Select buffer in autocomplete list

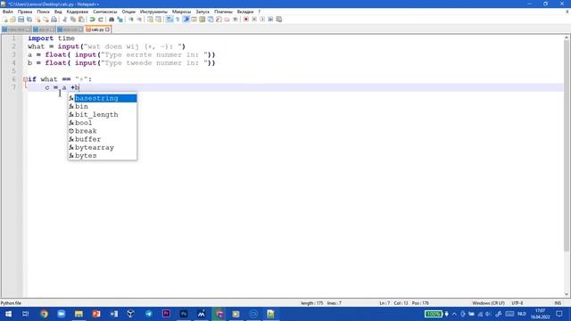pyautogui.click(x=103, y=139)
